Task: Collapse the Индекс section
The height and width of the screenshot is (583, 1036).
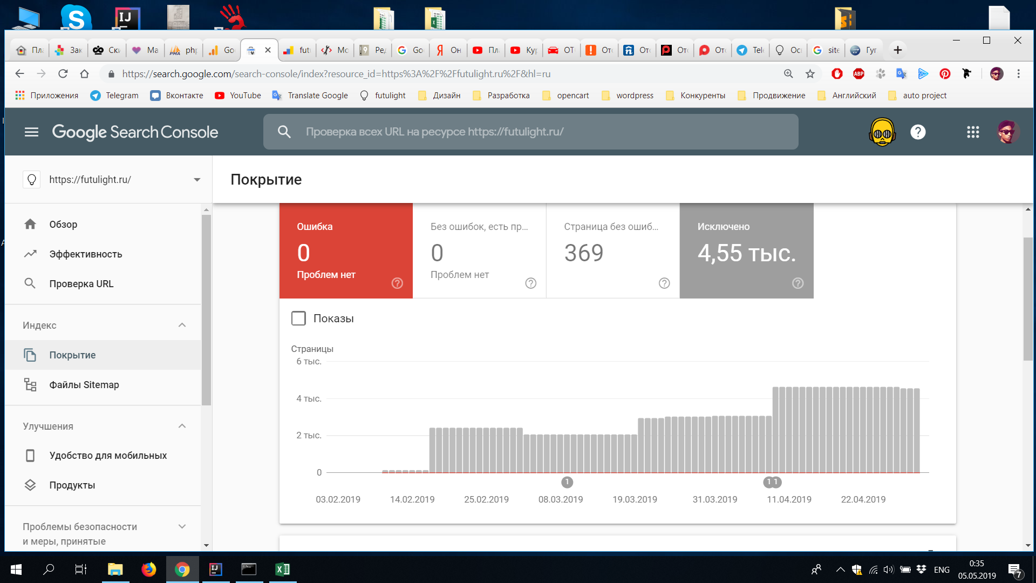Action: (x=182, y=325)
